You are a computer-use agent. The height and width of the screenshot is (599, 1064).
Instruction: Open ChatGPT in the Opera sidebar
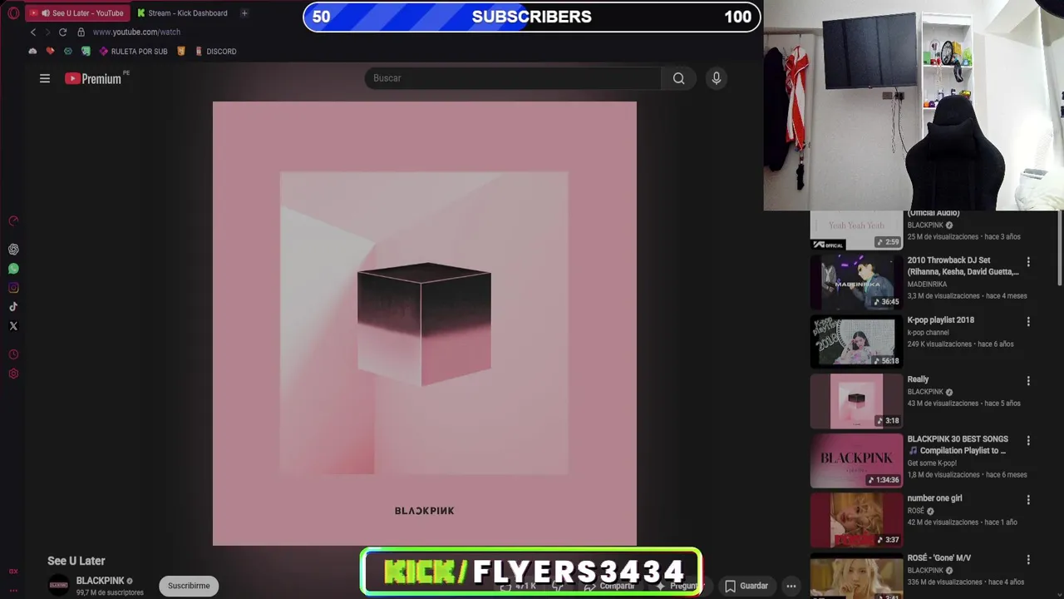[x=13, y=250]
